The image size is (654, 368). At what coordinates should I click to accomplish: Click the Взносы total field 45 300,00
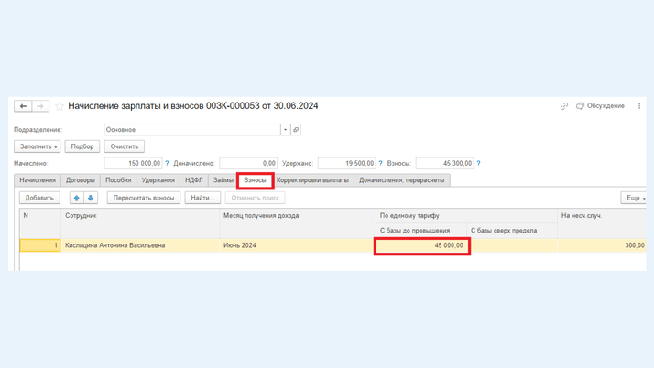tap(444, 163)
